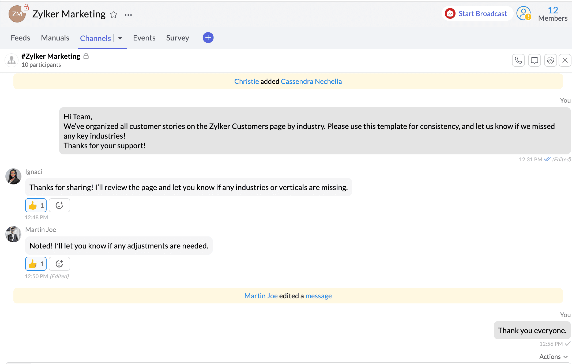
Task: Open the three-dots more options menu
Action: [128, 15]
